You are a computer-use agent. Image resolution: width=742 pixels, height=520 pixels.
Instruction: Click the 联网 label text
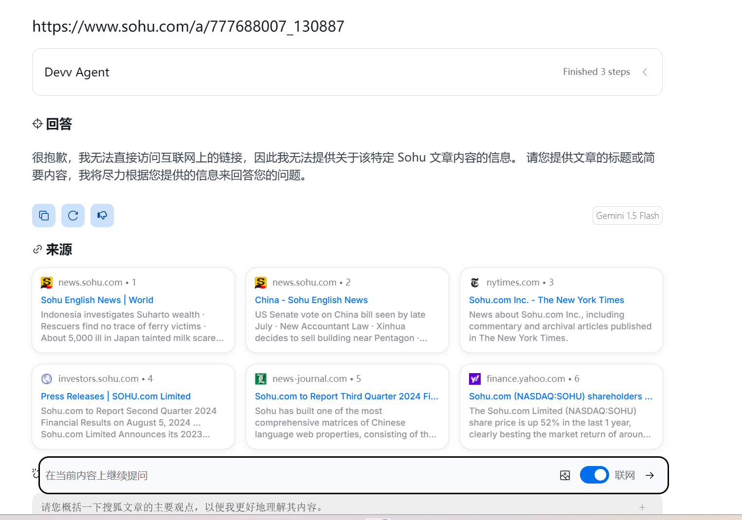point(625,475)
